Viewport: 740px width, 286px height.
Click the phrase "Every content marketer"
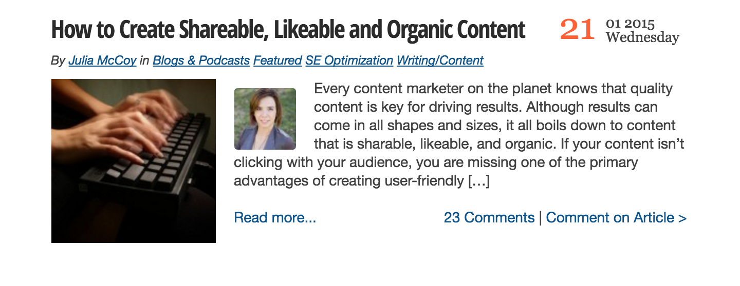pos(373,89)
